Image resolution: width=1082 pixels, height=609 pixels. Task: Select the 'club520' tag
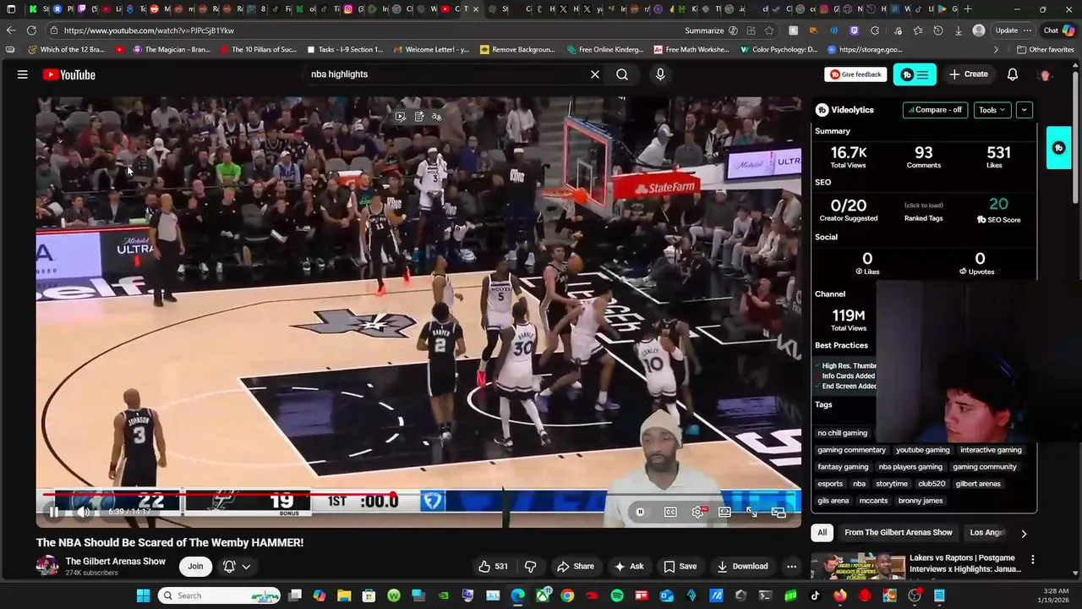pyautogui.click(x=932, y=484)
